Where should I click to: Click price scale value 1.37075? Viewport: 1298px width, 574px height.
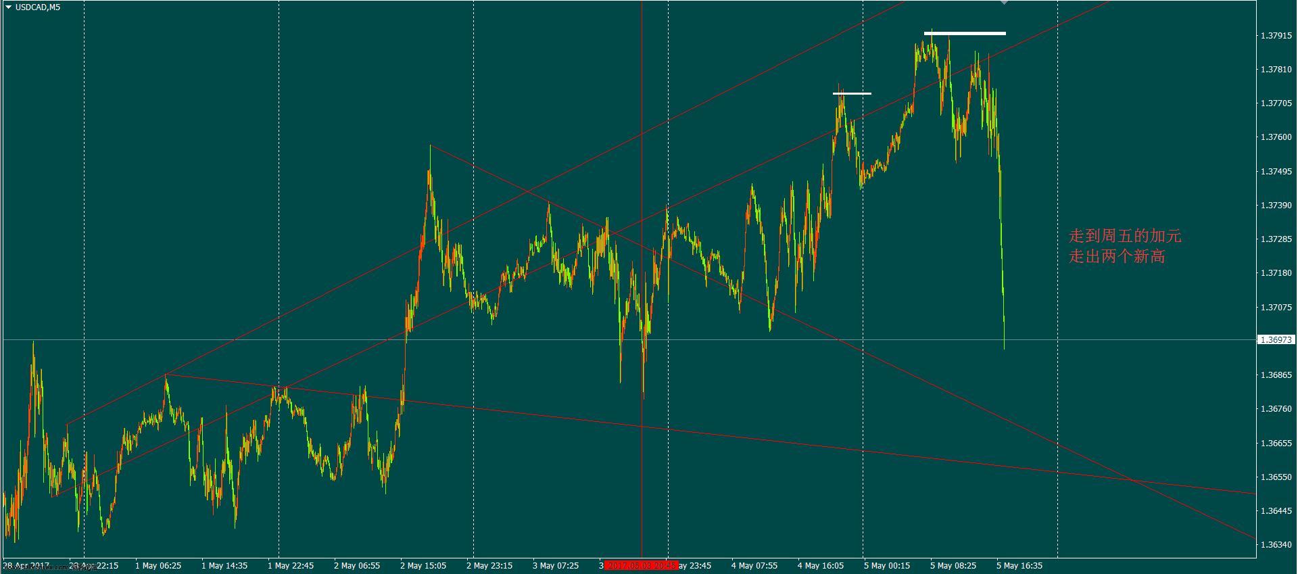pos(1276,307)
